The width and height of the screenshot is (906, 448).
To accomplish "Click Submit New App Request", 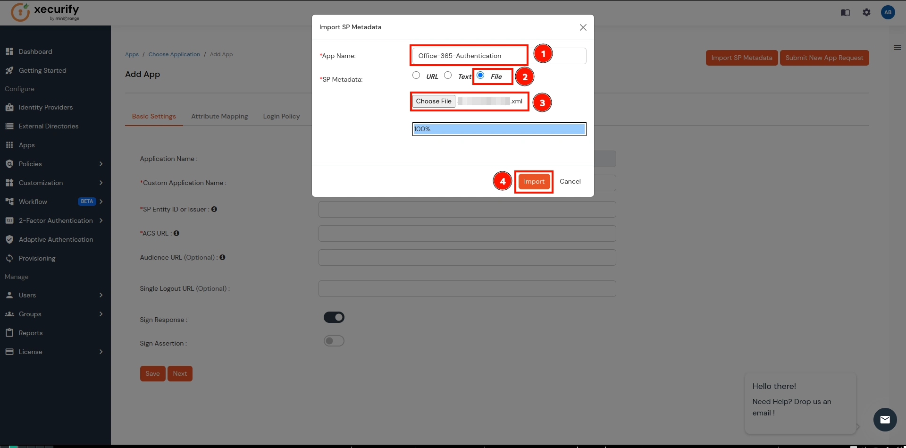I will point(824,58).
